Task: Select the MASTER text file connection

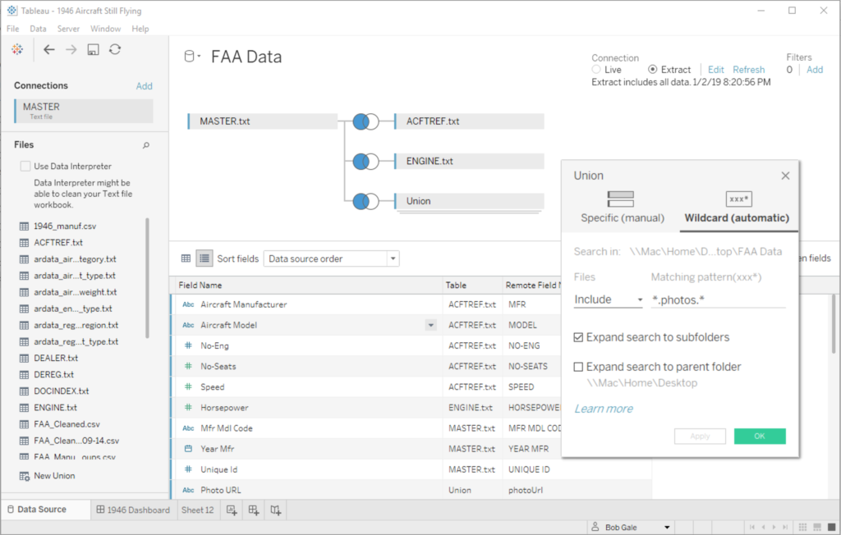Action: (84, 111)
